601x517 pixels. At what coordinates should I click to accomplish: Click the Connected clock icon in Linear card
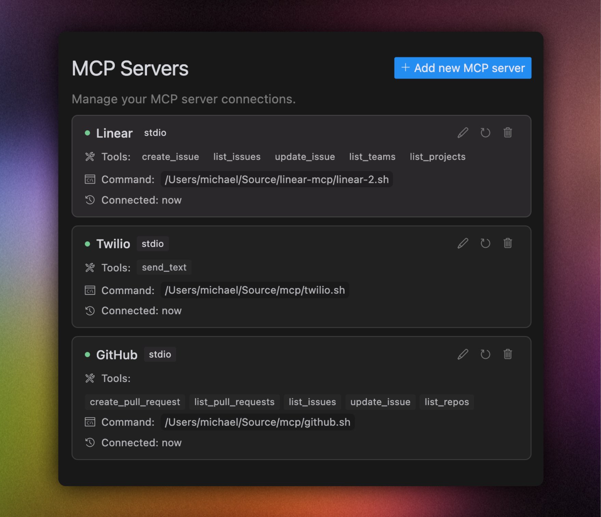tap(90, 200)
